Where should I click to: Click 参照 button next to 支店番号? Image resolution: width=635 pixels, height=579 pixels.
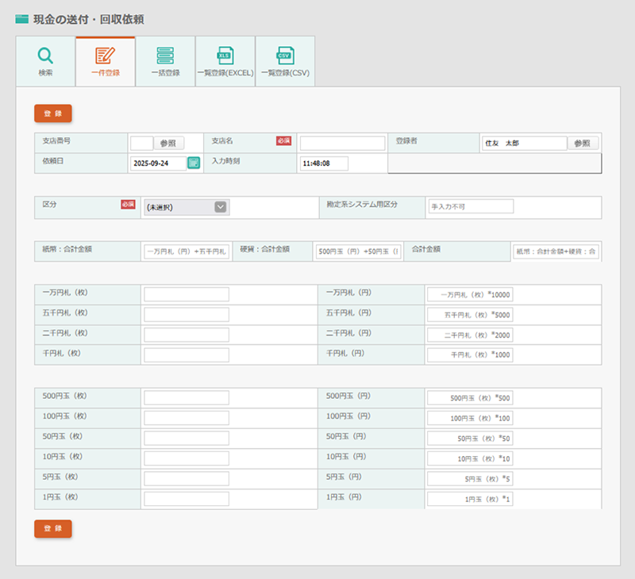168,144
